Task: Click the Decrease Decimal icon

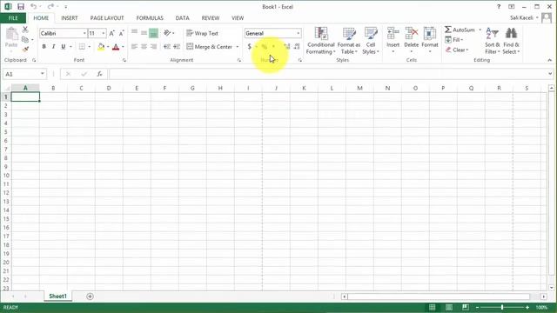Action: coord(297,46)
